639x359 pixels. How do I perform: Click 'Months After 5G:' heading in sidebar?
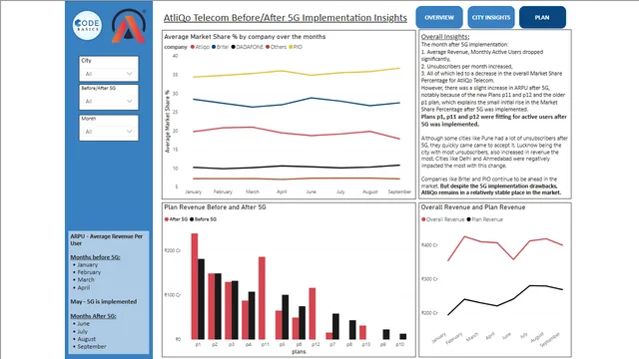coord(93,316)
